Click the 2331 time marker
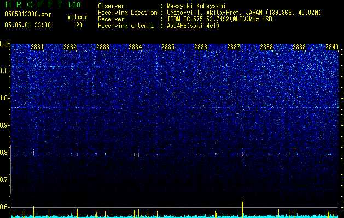Image resolution: width=344 pixels, height=218 pixels. [37, 47]
